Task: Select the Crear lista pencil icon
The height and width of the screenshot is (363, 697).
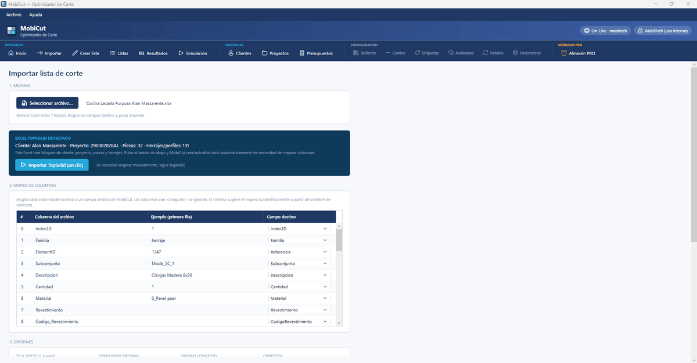Action: click(x=75, y=53)
